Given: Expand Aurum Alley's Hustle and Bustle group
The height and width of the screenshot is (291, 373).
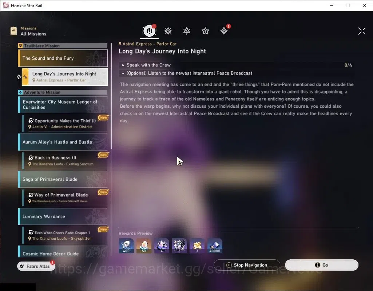Looking at the screenshot, I should point(63,142).
